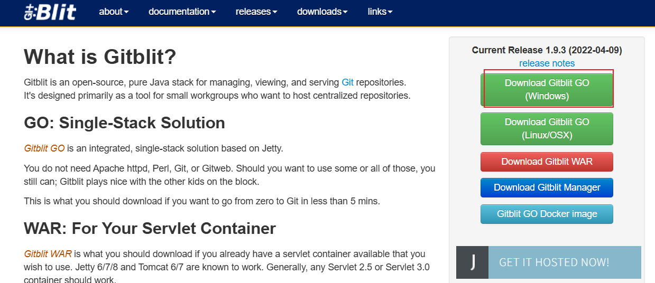Click the GET IT HOSTED NOW! banner
The height and width of the screenshot is (283, 655).
tap(553, 262)
